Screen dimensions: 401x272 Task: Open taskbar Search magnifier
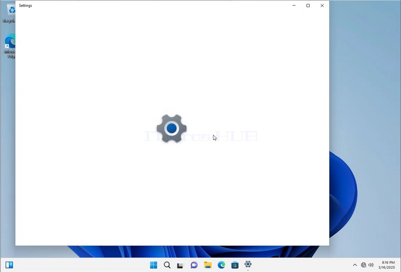[x=167, y=265]
